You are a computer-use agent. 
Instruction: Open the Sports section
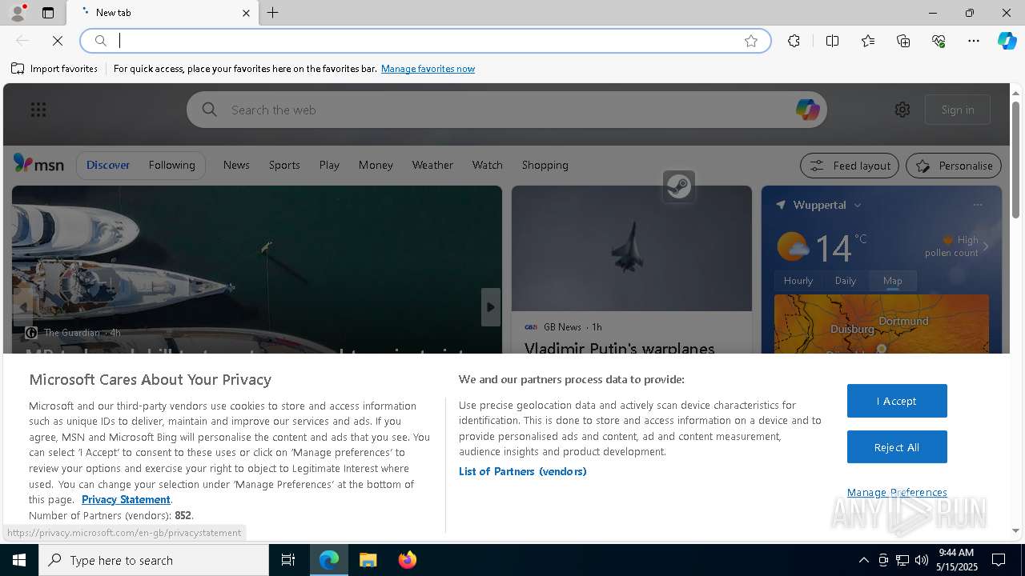click(x=284, y=165)
